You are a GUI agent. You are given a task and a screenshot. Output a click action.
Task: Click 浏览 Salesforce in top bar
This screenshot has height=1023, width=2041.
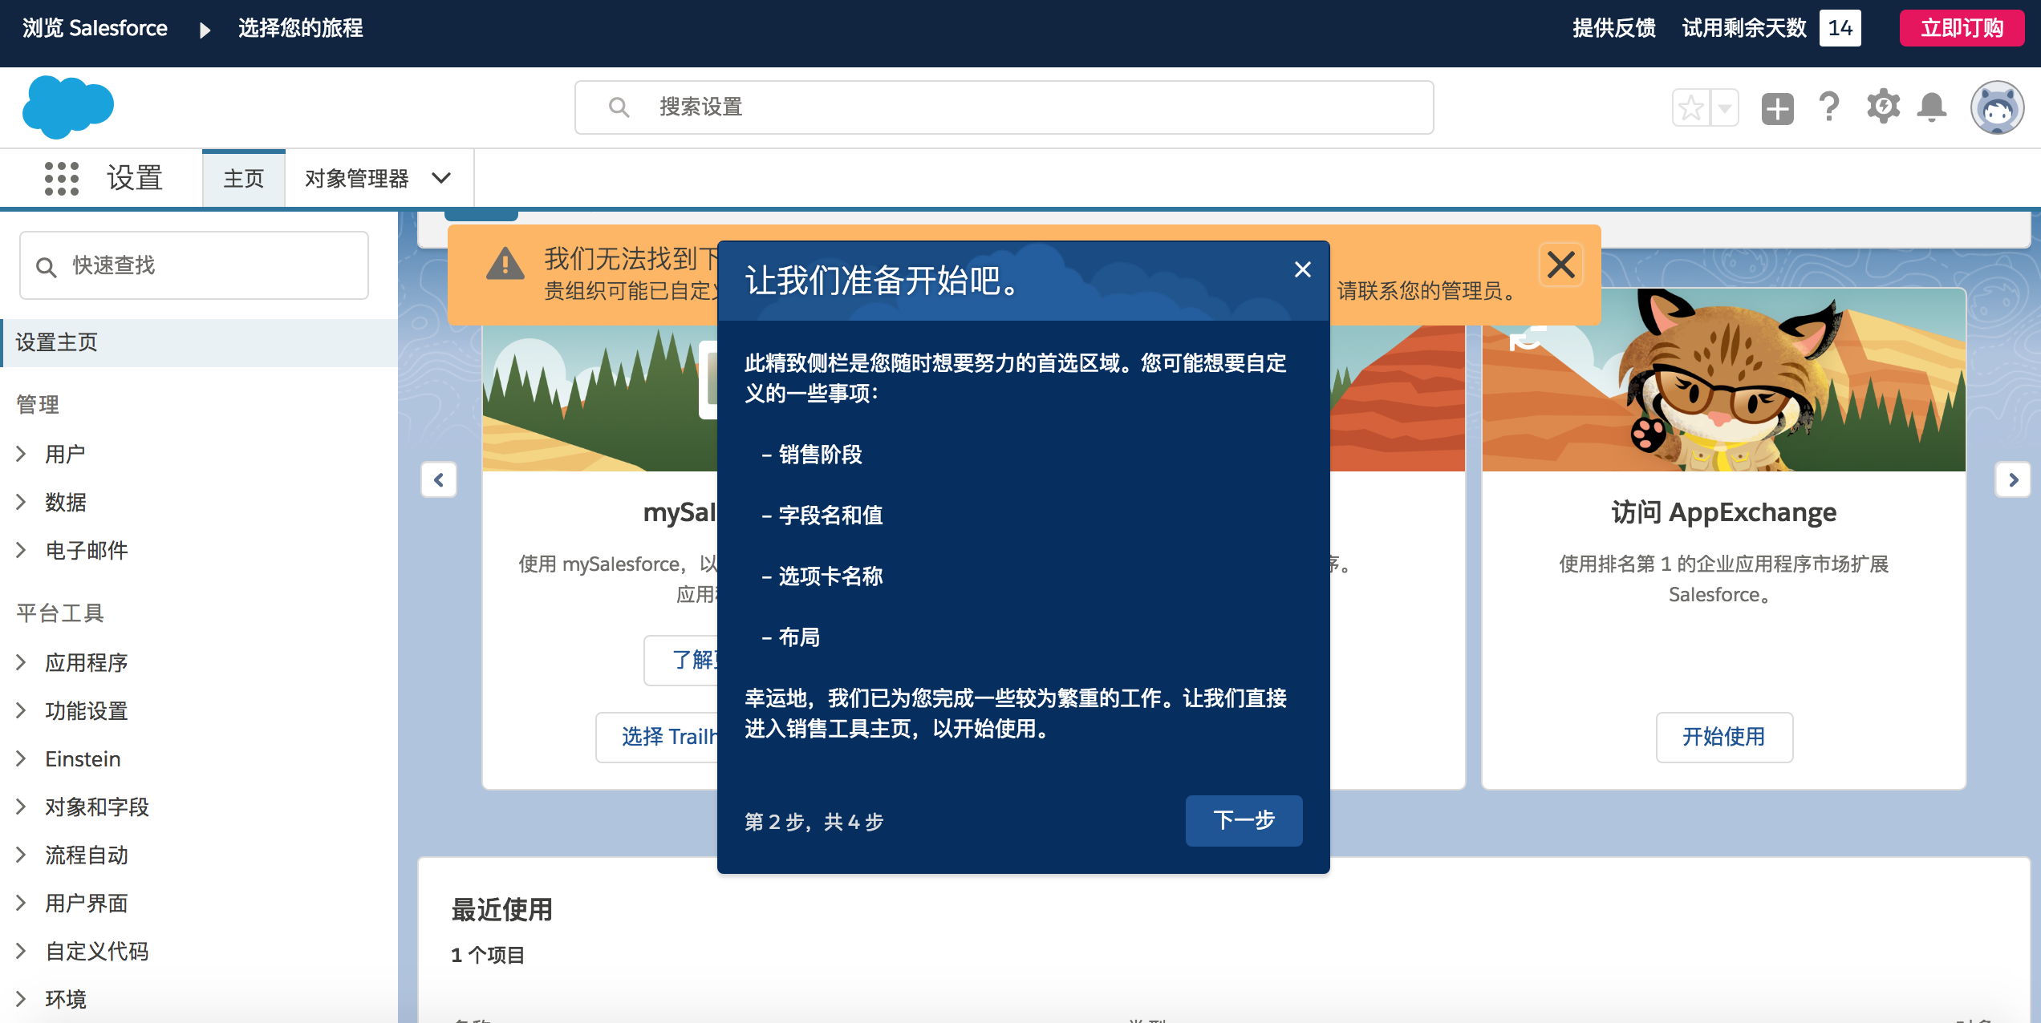click(x=95, y=28)
